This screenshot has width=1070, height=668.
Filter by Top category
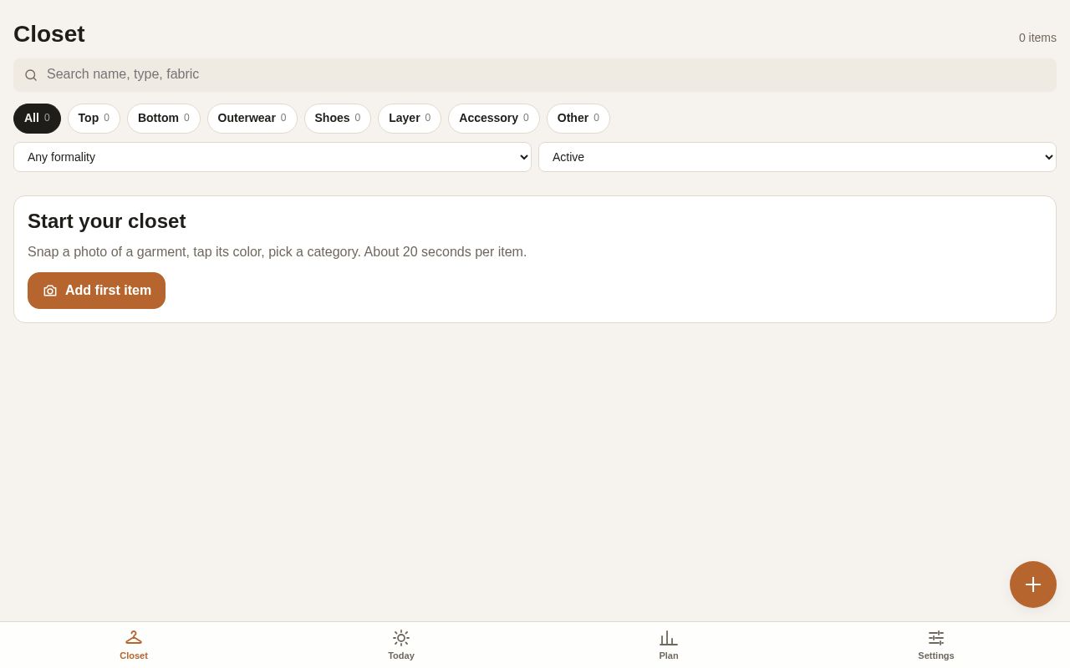94,119
